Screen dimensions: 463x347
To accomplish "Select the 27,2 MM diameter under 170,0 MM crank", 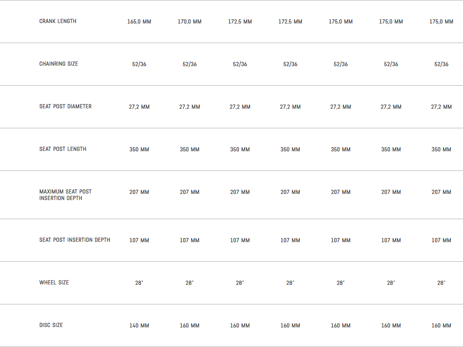I will pyautogui.click(x=189, y=107).
